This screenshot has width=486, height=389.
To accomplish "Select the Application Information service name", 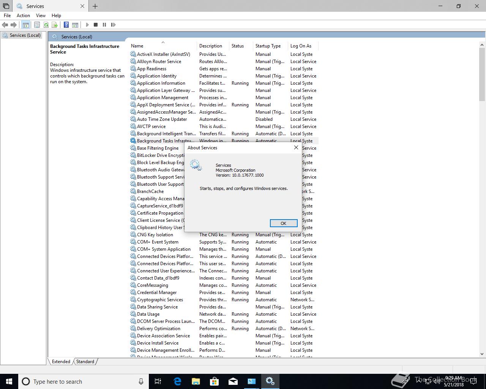I will click(x=161, y=83).
